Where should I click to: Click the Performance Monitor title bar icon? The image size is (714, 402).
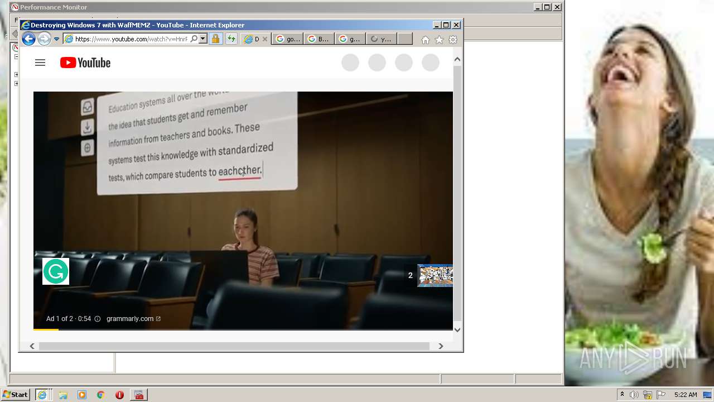pyautogui.click(x=15, y=7)
